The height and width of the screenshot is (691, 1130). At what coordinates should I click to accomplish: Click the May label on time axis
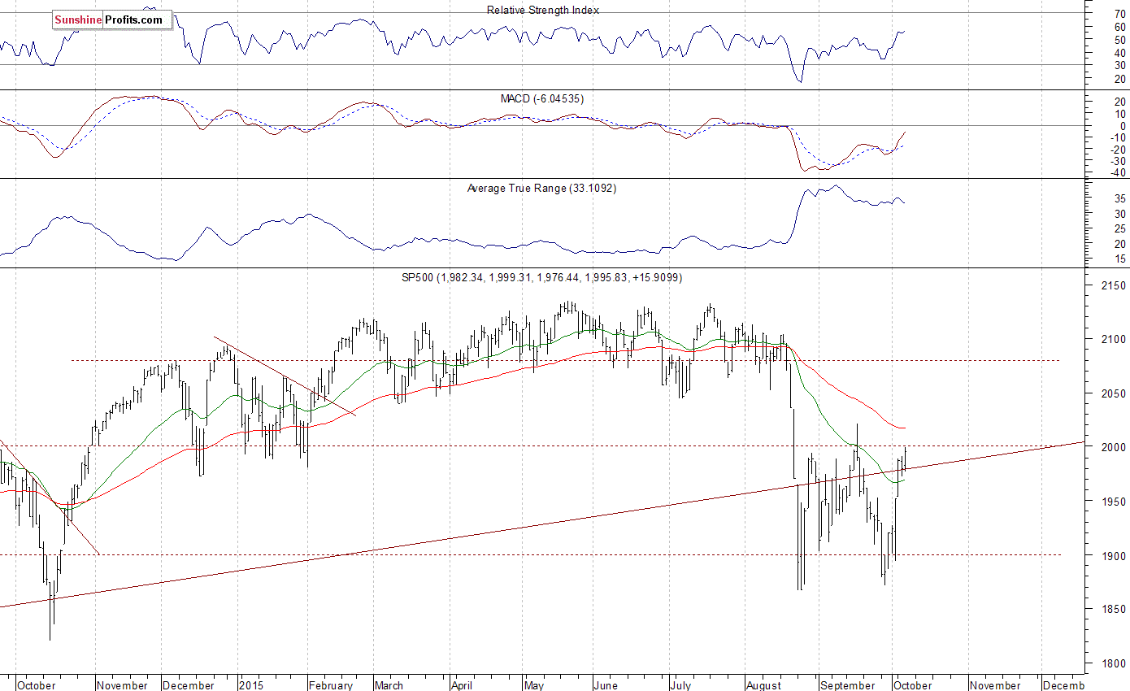click(x=535, y=685)
